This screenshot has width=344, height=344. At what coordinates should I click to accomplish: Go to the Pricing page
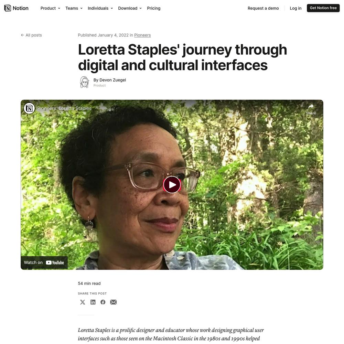(153, 8)
